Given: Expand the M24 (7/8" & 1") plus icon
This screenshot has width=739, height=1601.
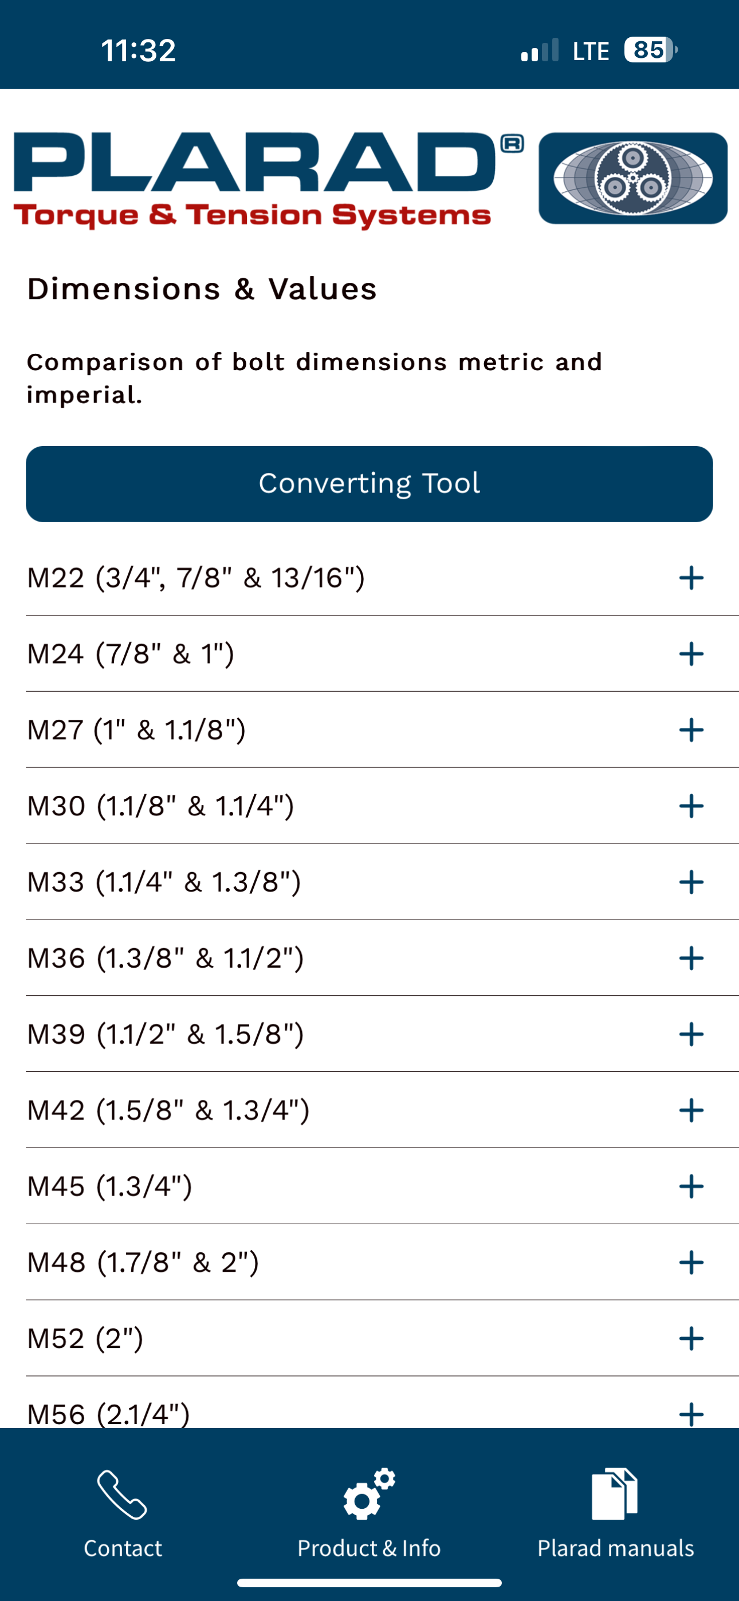Looking at the screenshot, I should click(691, 654).
